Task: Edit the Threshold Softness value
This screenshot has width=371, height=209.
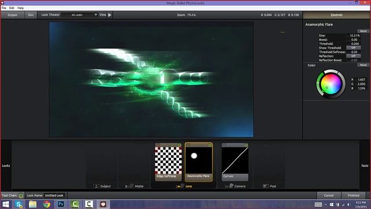Action: click(x=354, y=52)
